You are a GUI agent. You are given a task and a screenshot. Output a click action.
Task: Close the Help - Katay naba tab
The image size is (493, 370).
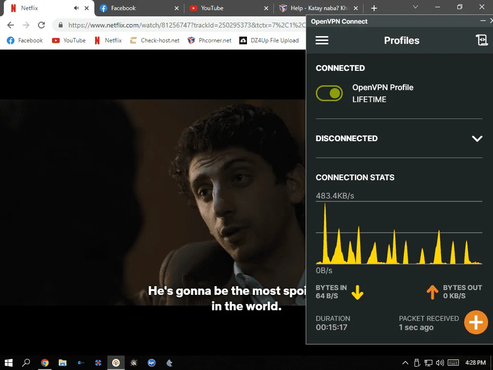(356, 8)
